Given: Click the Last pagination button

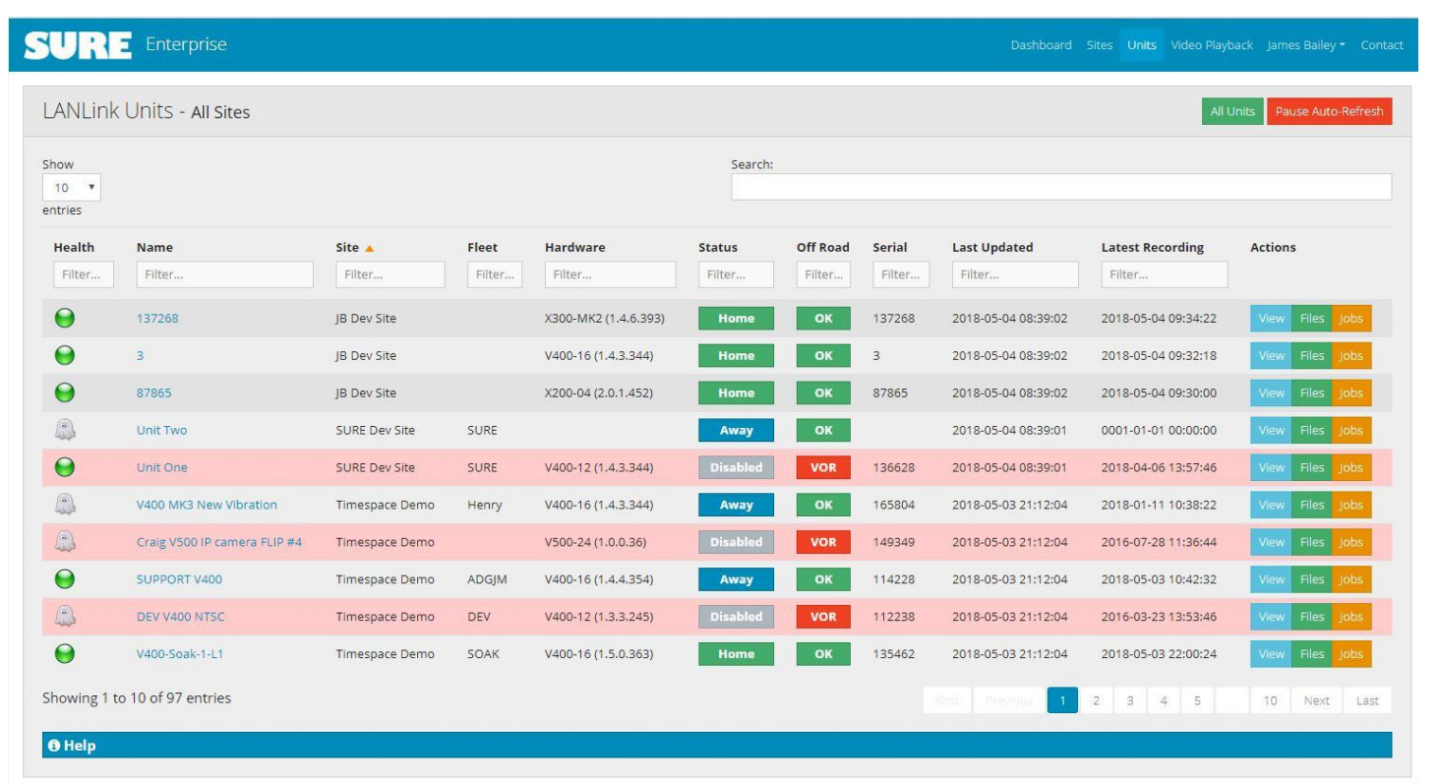Looking at the screenshot, I should (x=1367, y=700).
